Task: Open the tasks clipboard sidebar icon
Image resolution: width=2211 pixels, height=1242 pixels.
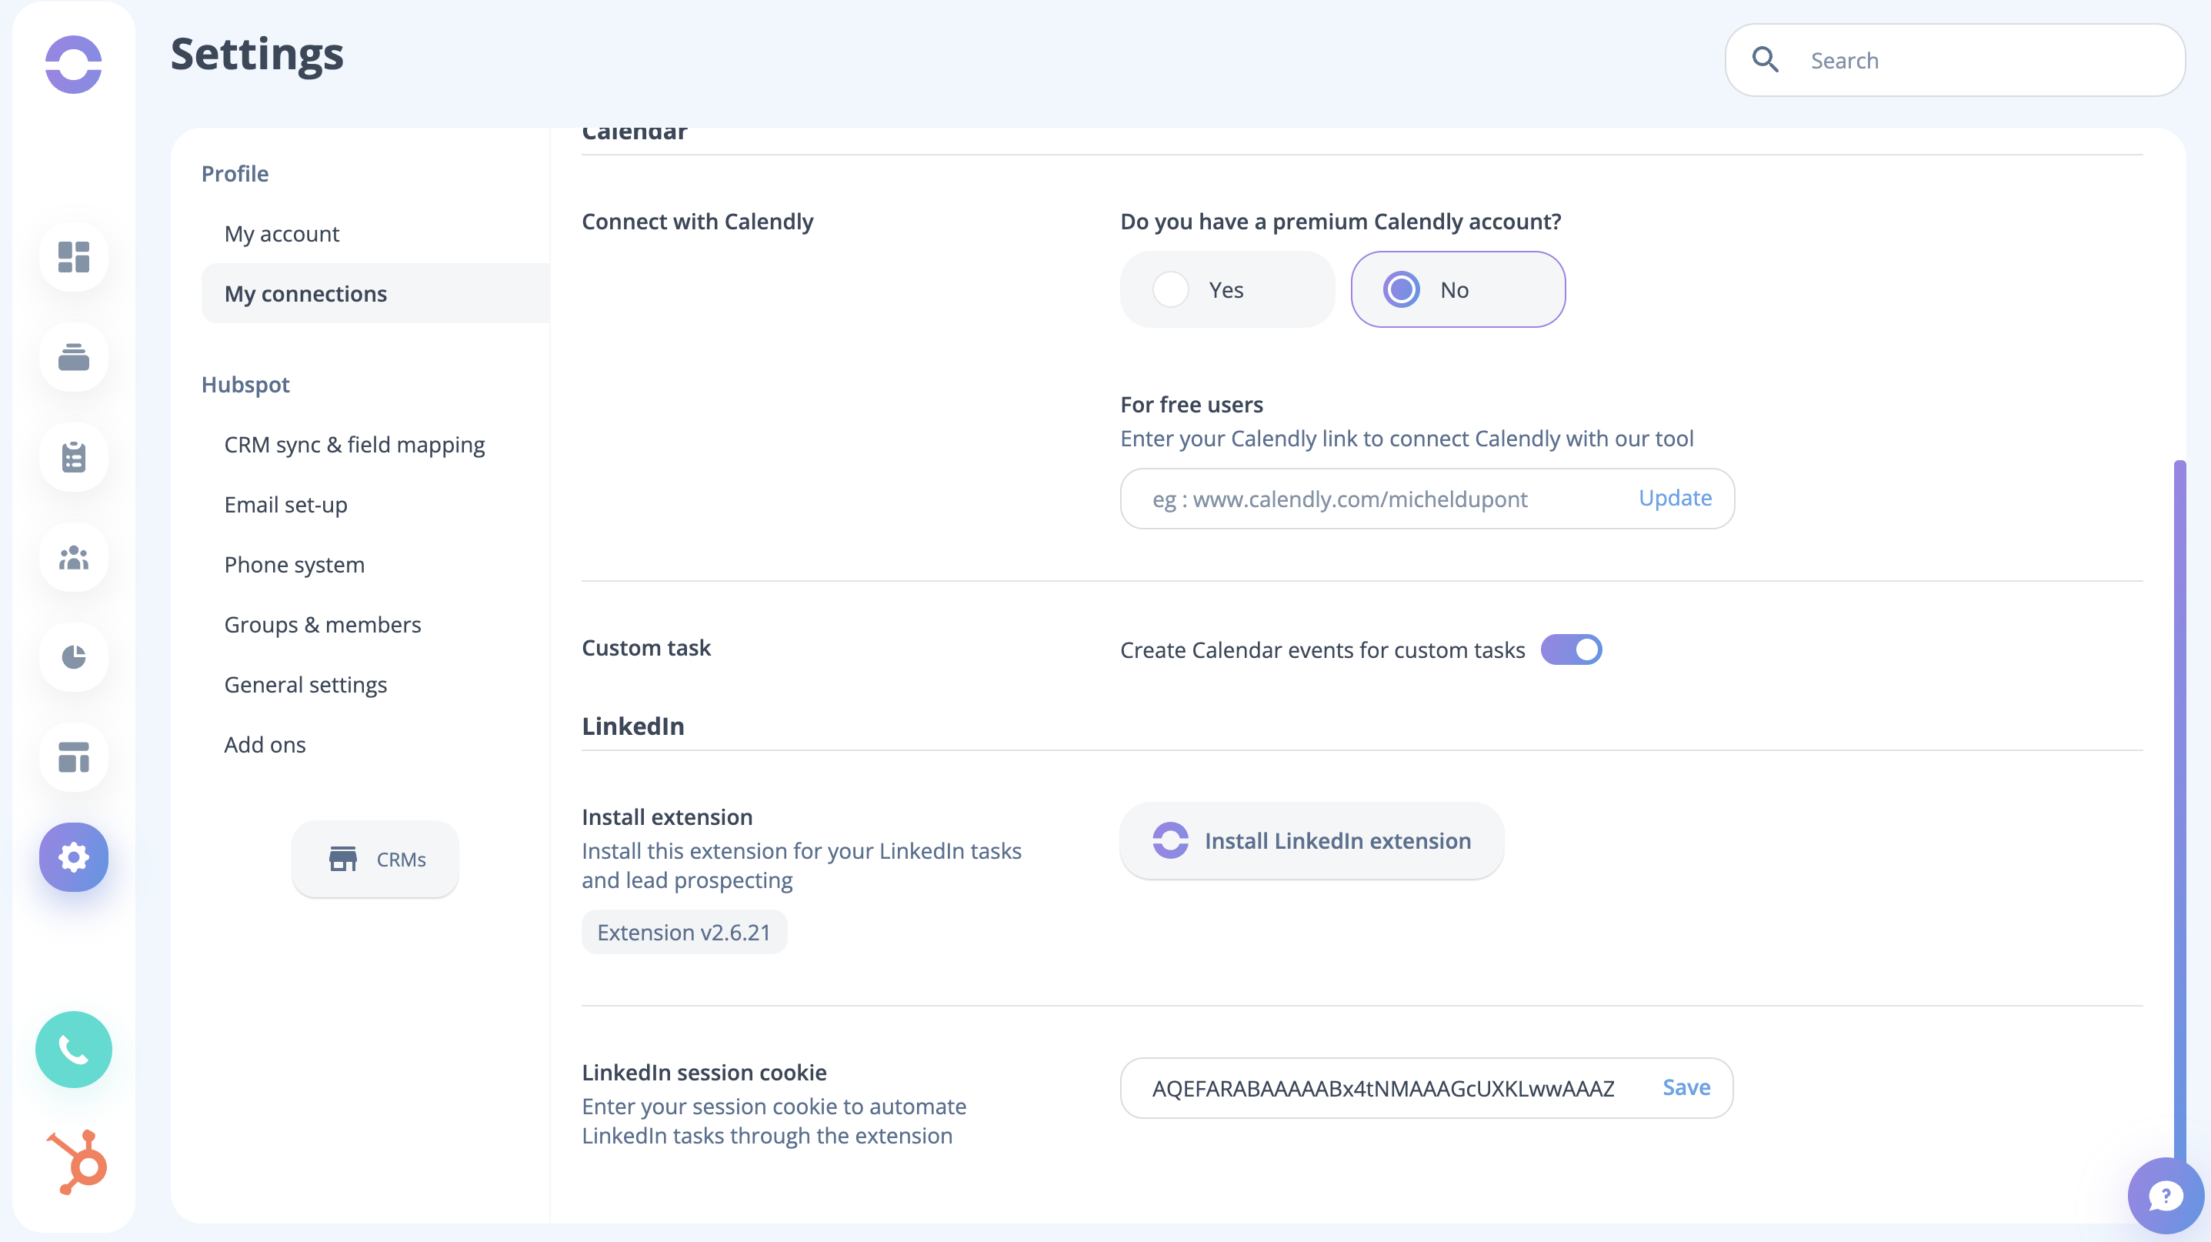Action: tap(74, 458)
